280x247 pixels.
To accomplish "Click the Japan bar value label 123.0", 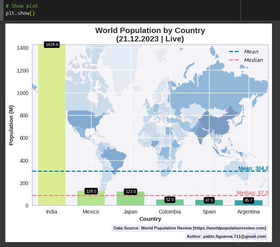I will [x=131, y=192].
